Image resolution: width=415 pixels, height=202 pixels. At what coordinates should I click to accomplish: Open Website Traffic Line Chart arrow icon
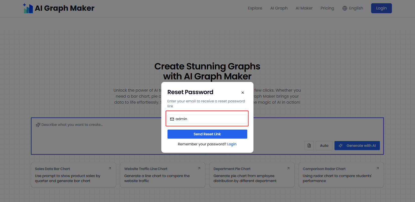(x=199, y=169)
